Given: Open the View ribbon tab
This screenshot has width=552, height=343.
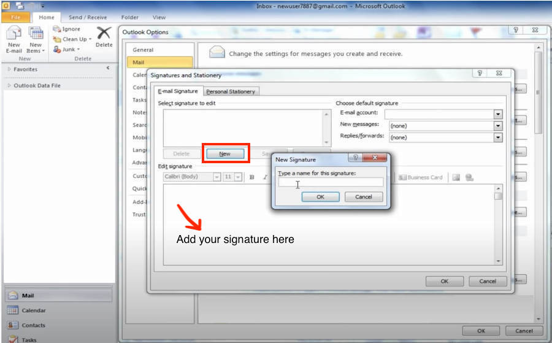Looking at the screenshot, I should coord(159,17).
